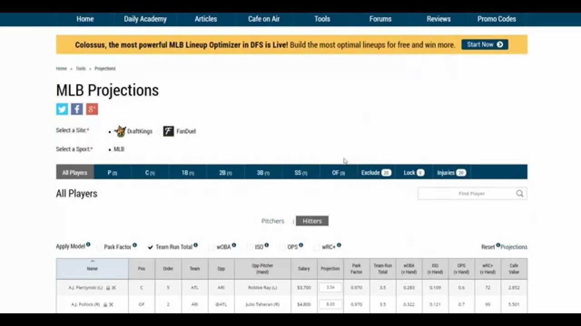The image size is (581, 326).
Task: Enable the OPS model checkbox
Action: (282, 247)
